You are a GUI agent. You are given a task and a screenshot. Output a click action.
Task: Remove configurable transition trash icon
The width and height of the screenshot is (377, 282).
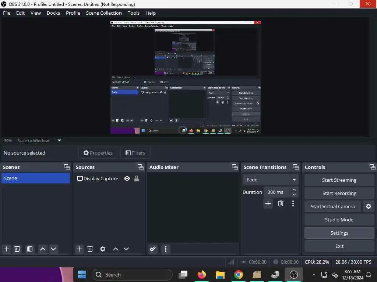click(281, 203)
